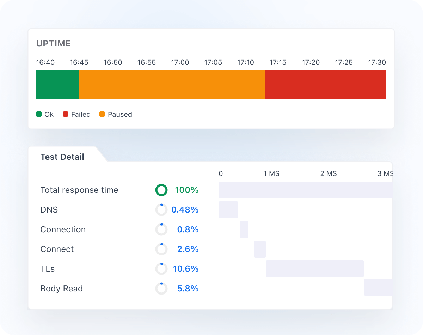Click the 16:45 time label
This screenshot has width=423, height=335.
[79, 62]
